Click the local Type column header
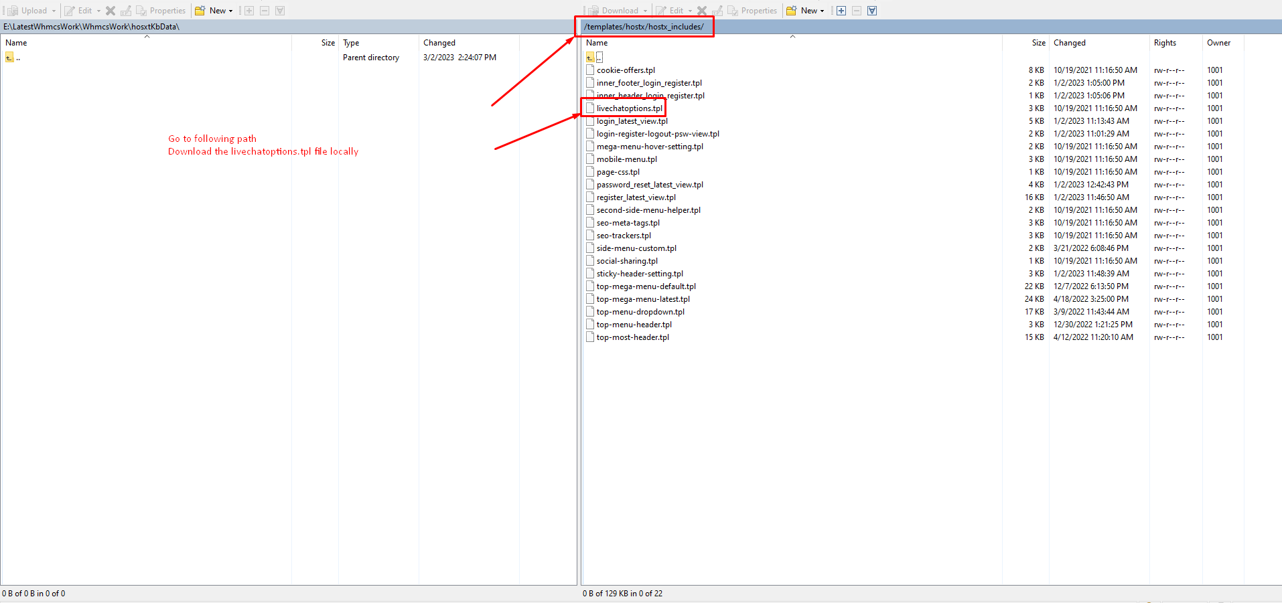The height and width of the screenshot is (603, 1282). (x=351, y=43)
